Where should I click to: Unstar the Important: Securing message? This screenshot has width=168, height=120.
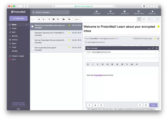point(69,33)
